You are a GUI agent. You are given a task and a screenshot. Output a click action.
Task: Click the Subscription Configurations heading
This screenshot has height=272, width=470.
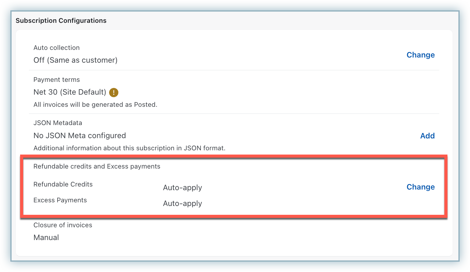coord(61,21)
